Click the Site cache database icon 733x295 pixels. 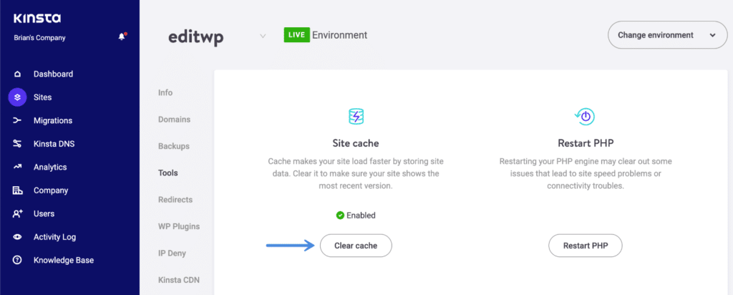[356, 116]
